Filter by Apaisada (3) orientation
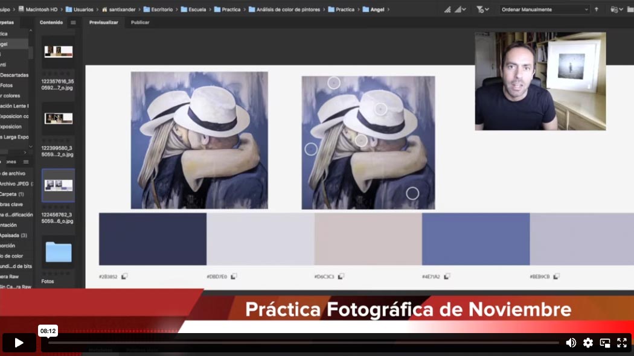The image size is (634, 356). pyautogui.click(x=13, y=235)
